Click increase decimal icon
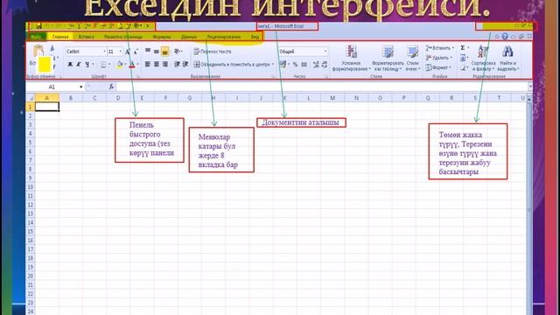This screenshot has width=560, height=315. (316, 64)
